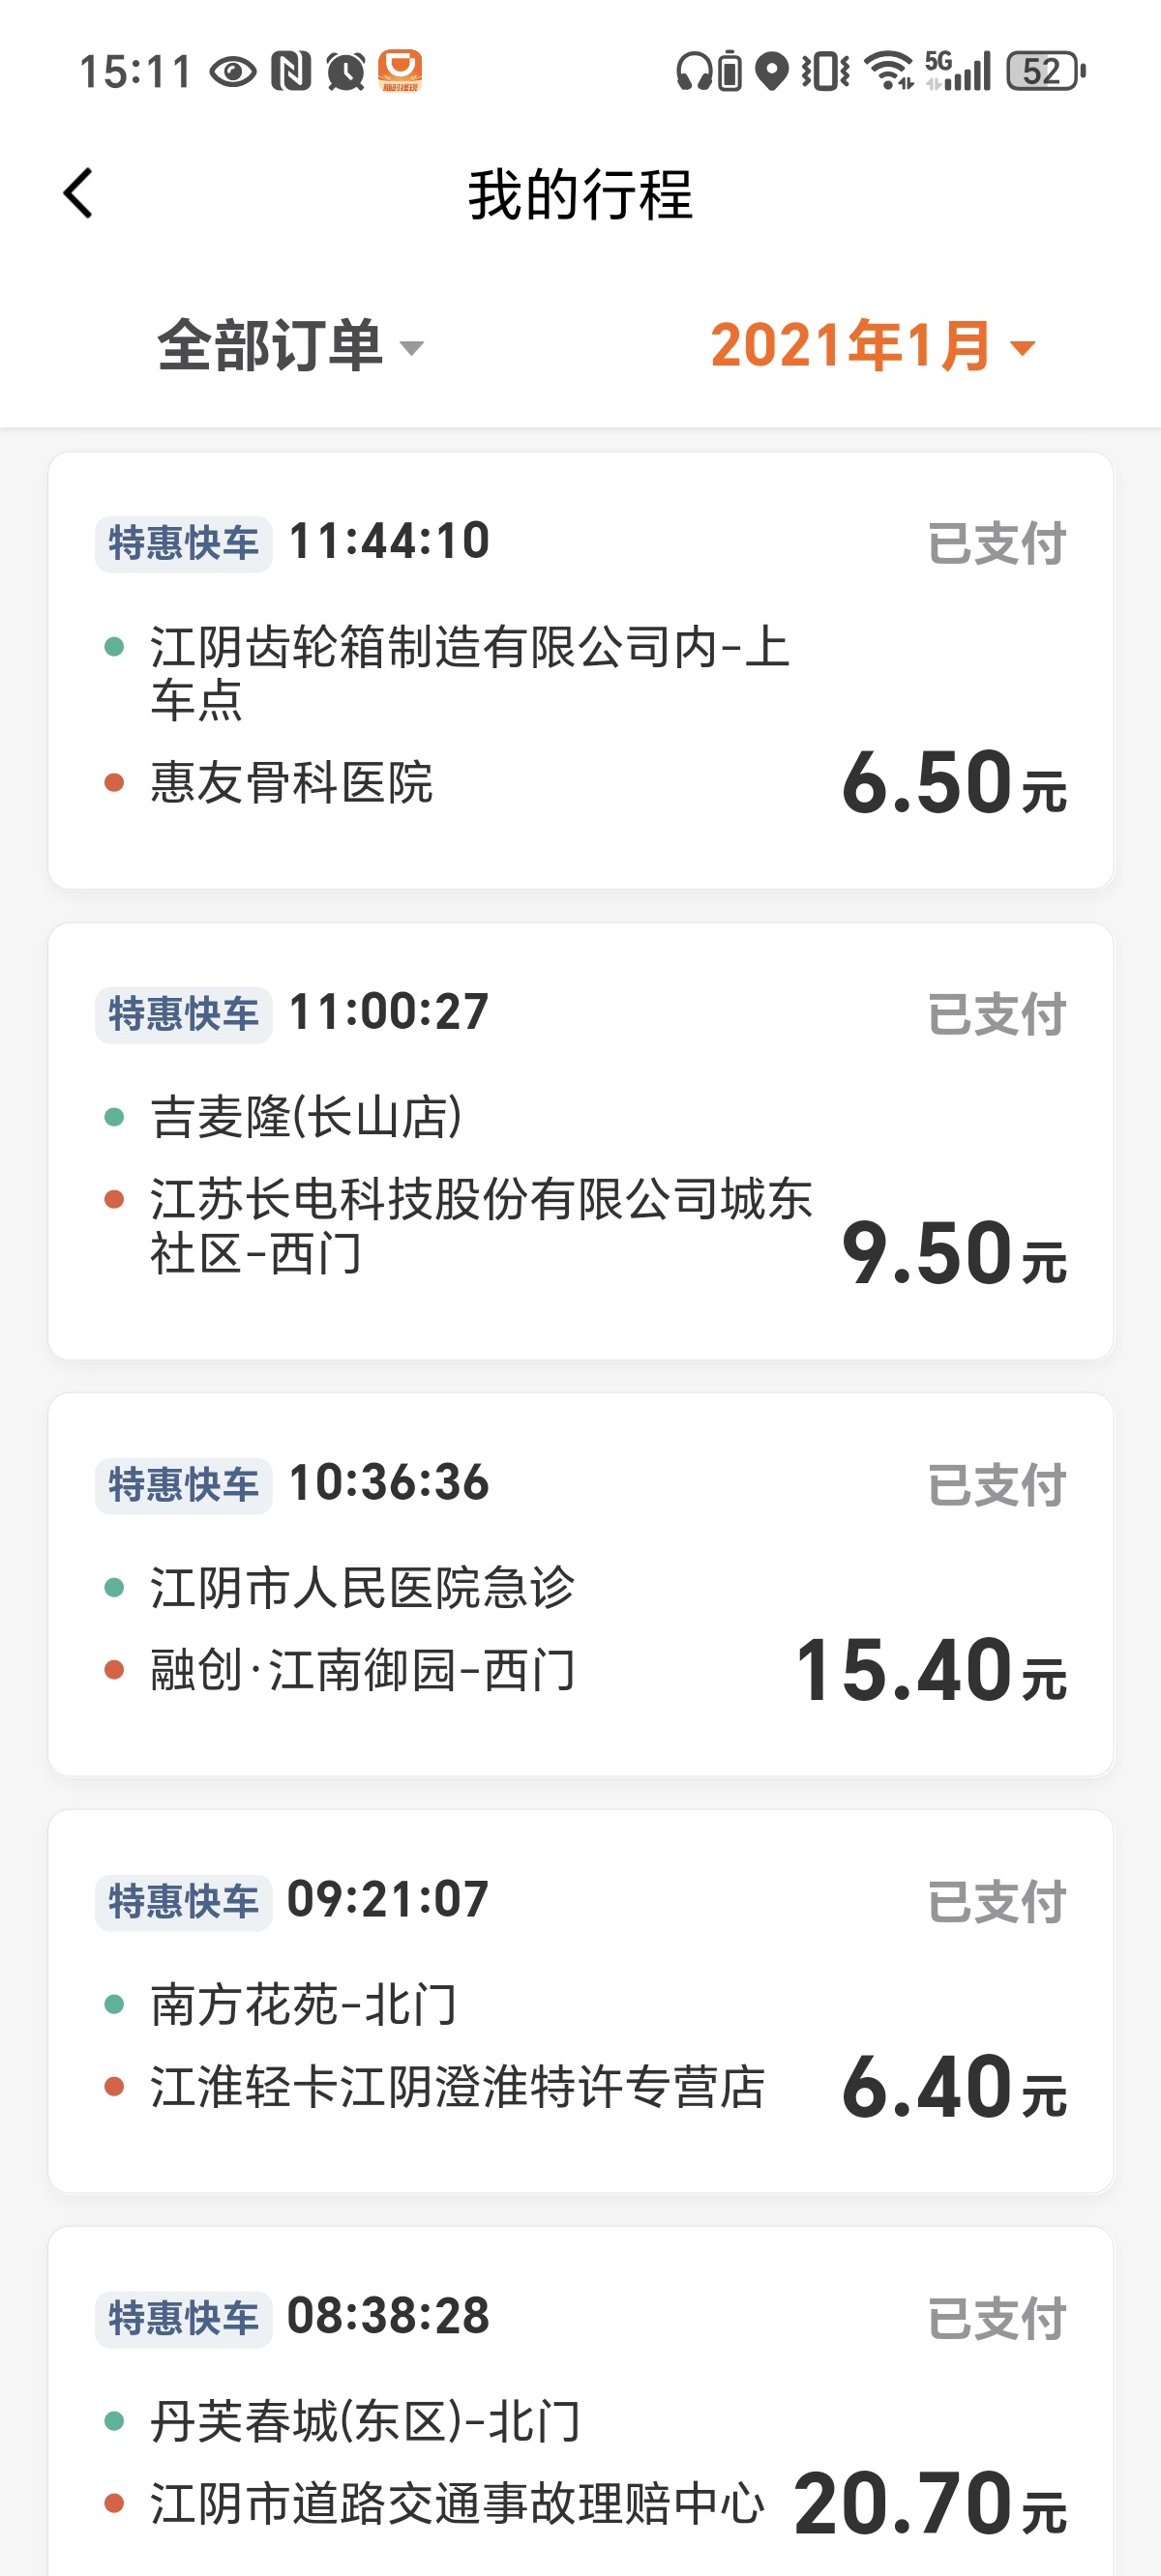Open the 全部订单 filter dropdown
Image resolution: width=1161 pixels, height=2576 pixels.
pos(289,346)
